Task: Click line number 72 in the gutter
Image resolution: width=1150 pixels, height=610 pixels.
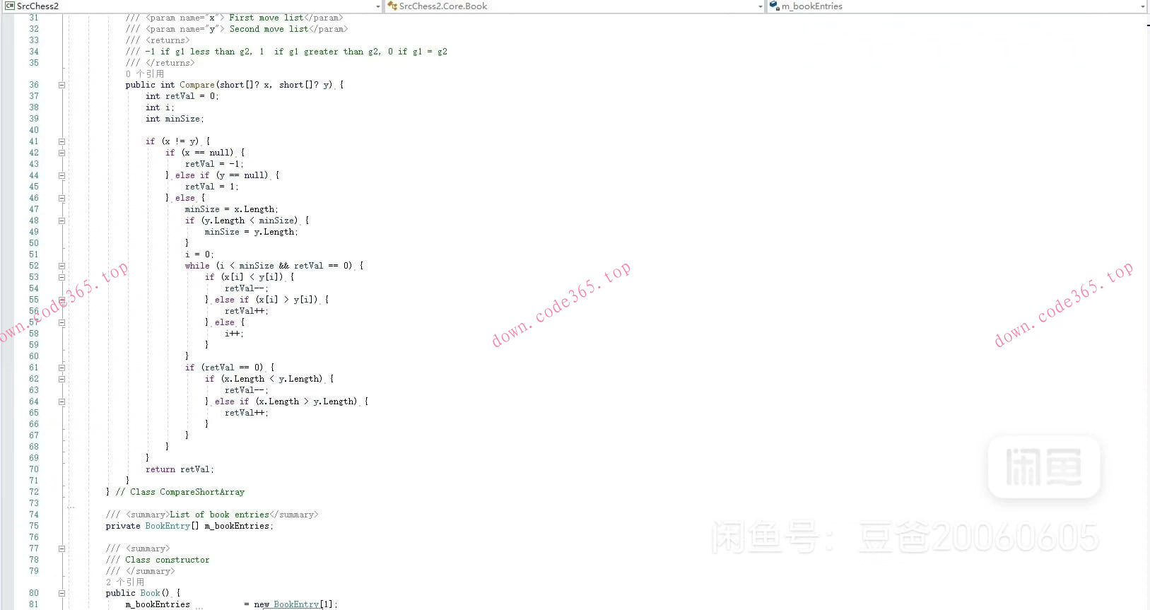Action: coord(34,492)
